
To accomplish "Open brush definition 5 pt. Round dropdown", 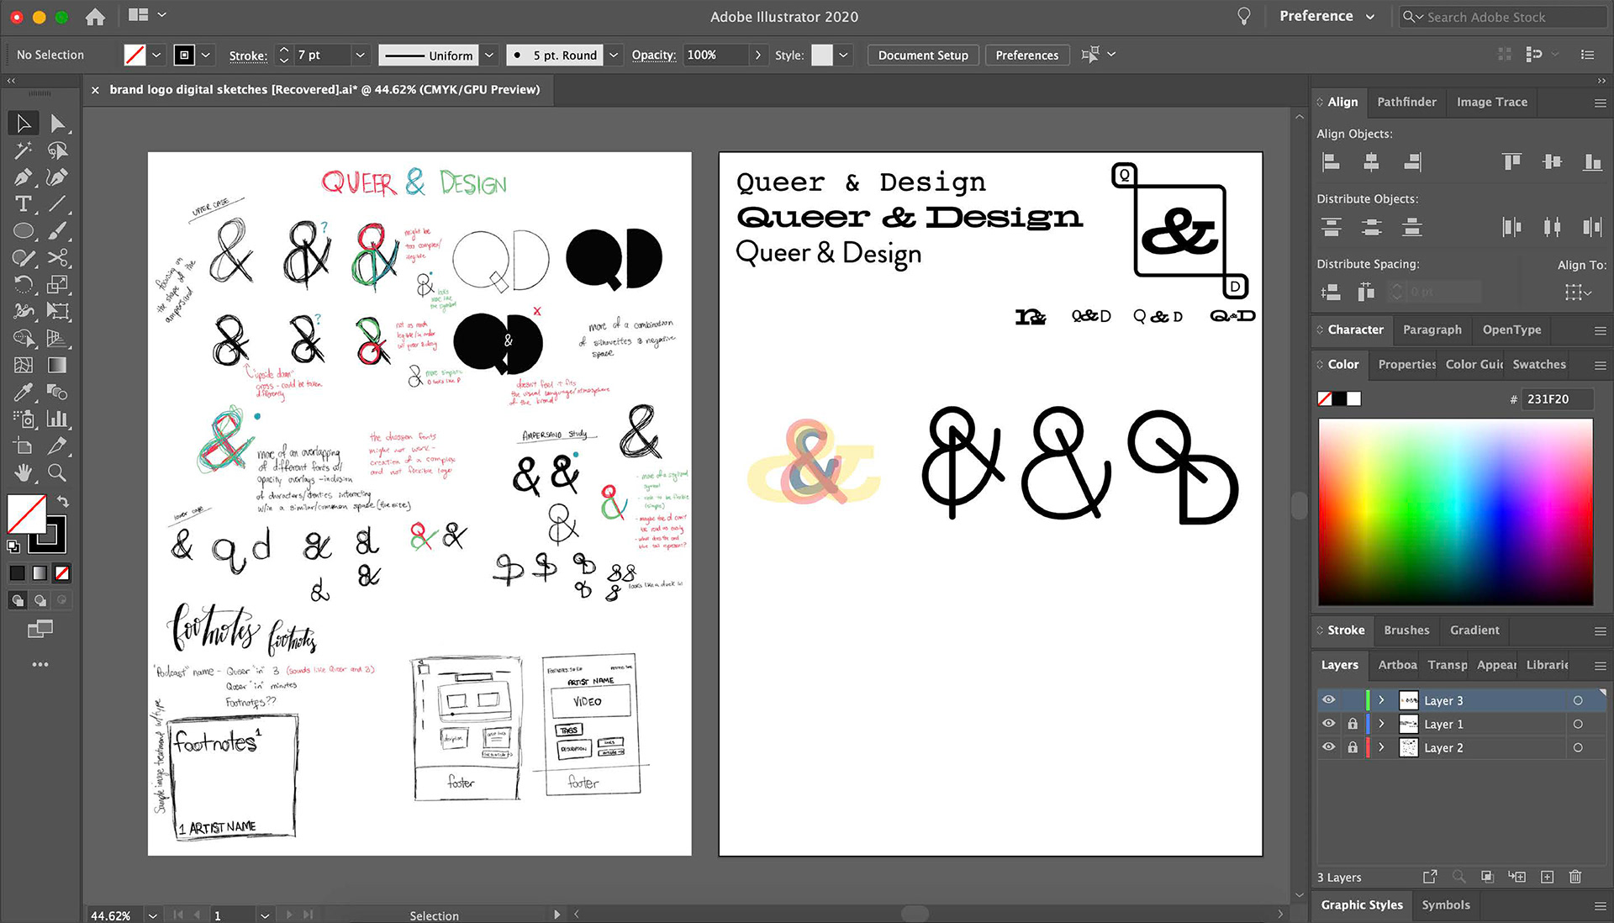I will pos(614,55).
